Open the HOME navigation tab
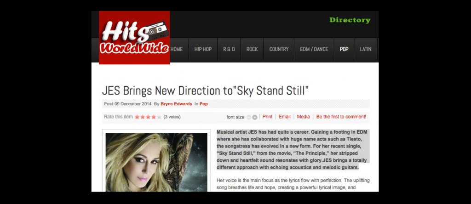The width and height of the screenshot is (471, 204). click(177, 50)
